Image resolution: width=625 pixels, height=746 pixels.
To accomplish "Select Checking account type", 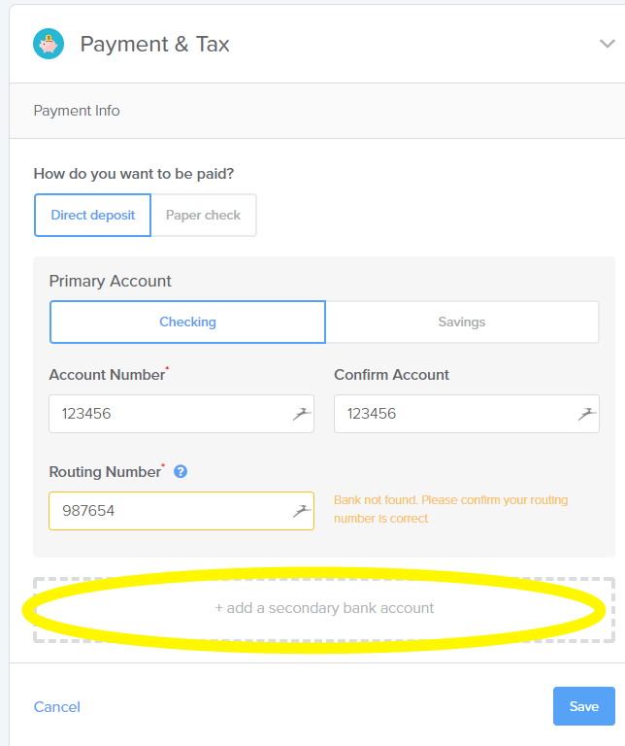I will pyautogui.click(x=187, y=322).
